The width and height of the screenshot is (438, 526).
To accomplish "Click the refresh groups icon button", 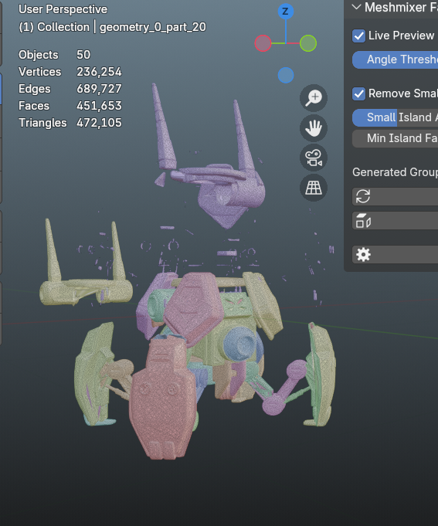I will pyautogui.click(x=395, y=196).
